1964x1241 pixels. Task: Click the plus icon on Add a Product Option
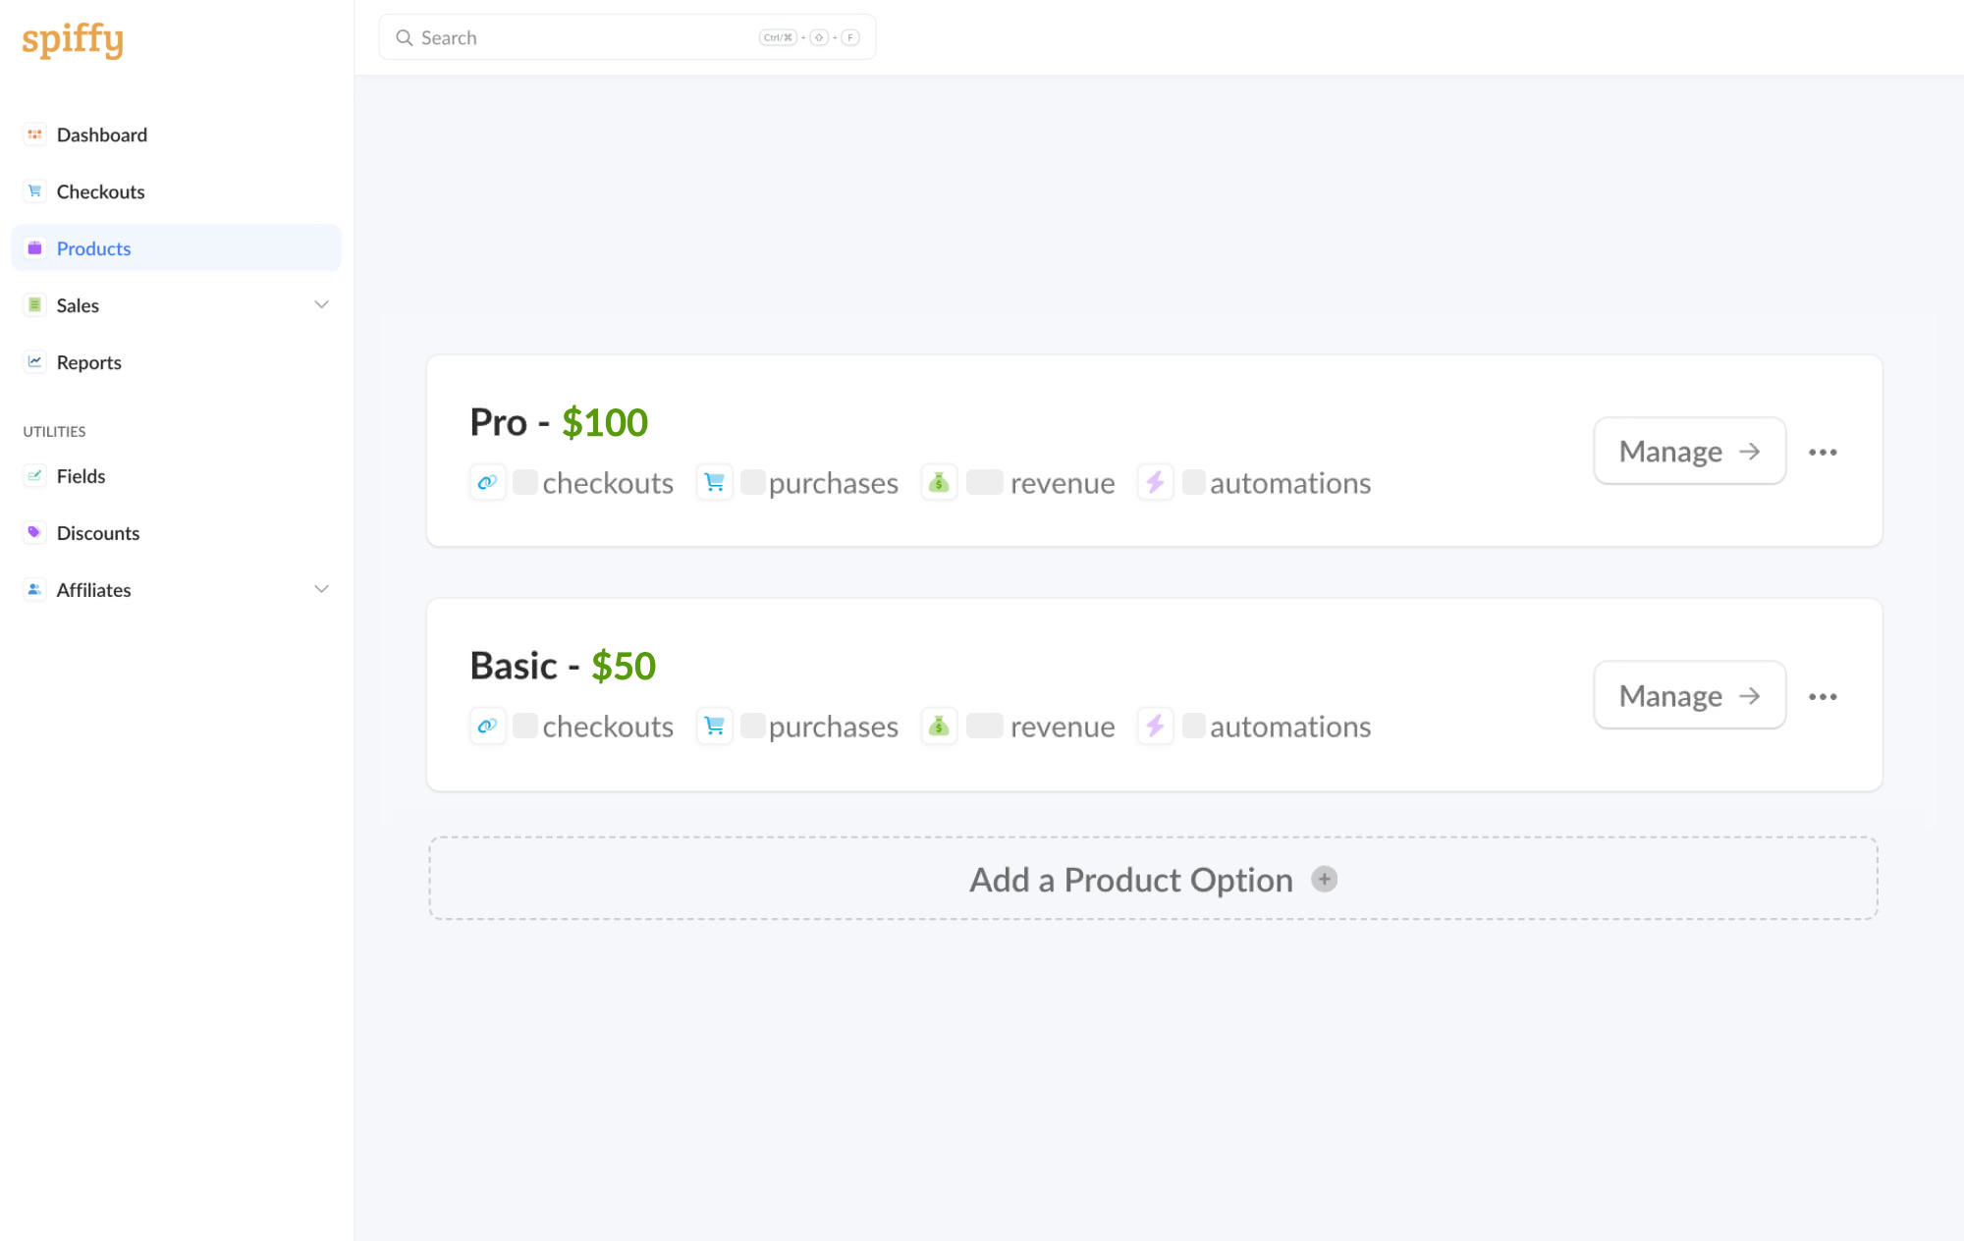click(1324, 879)
